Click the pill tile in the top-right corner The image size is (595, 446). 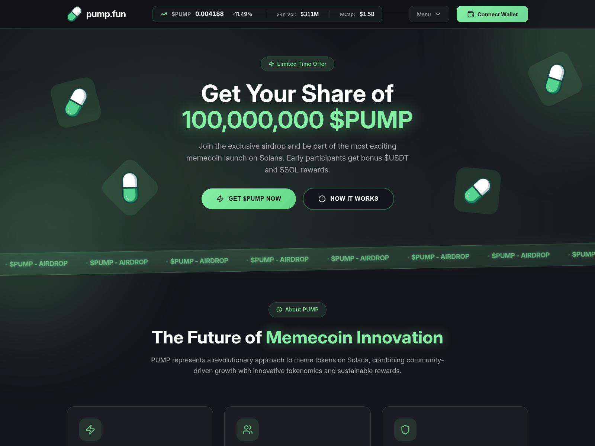pos(555,79)
